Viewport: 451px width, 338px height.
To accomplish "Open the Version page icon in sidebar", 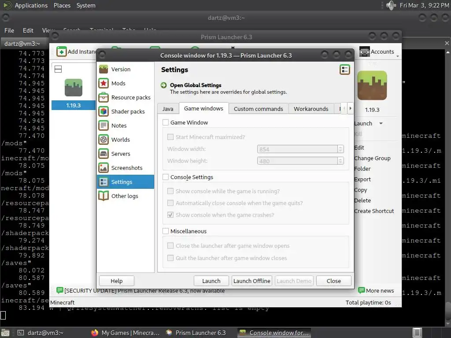I will [104, 69].
